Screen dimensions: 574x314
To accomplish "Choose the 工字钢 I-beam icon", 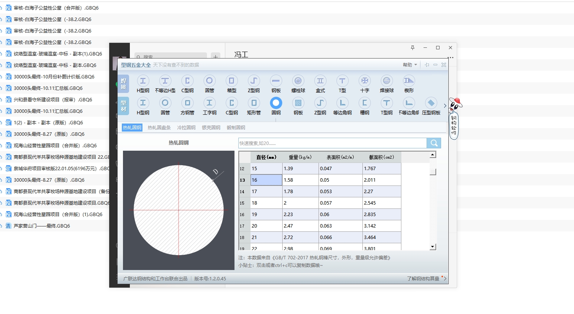I will tap(209, 106).
